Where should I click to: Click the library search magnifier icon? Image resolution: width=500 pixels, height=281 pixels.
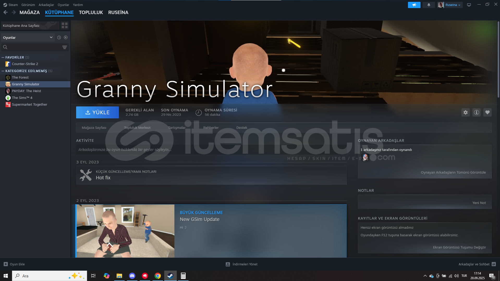coord(5,47)
